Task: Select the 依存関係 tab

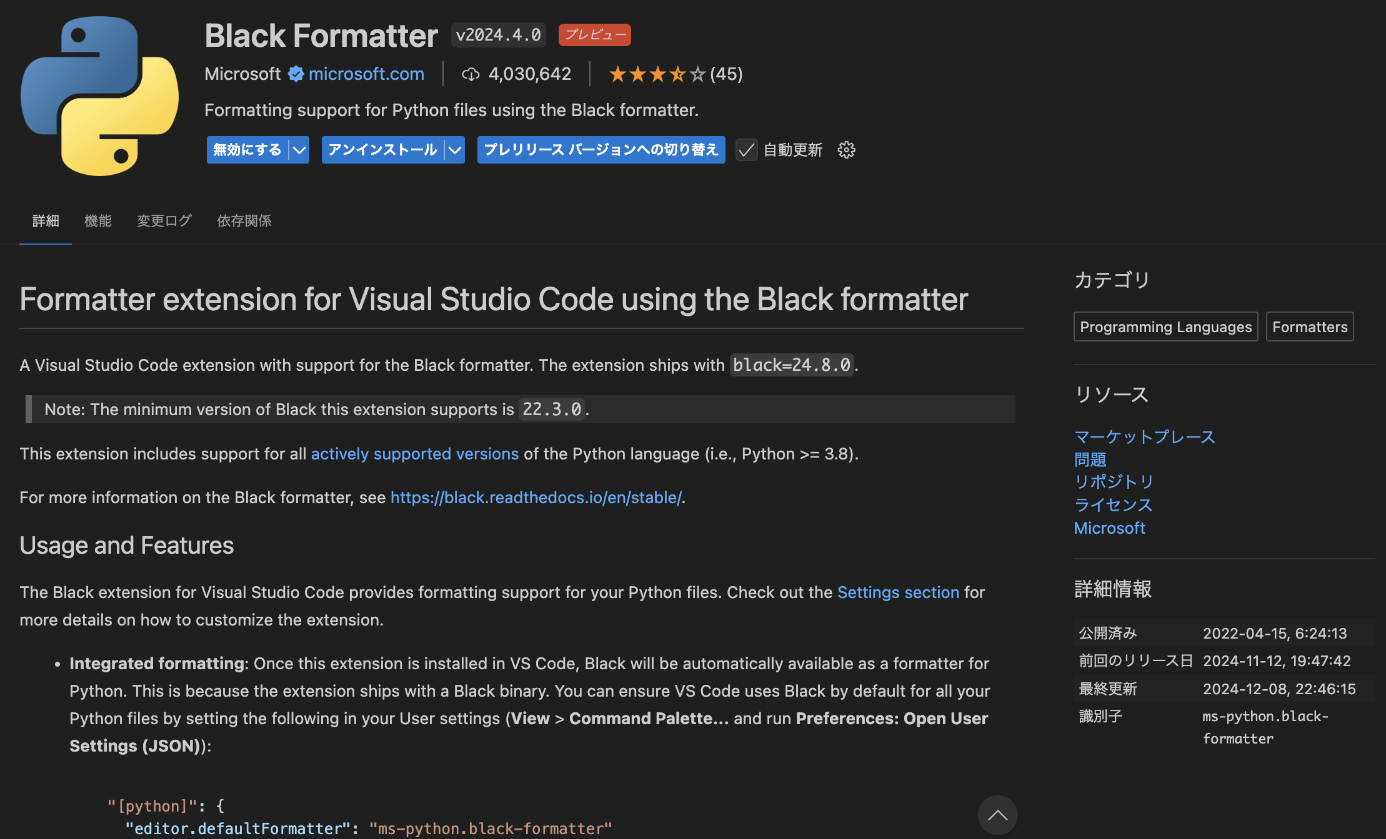Action: click(x=244, y=220)
